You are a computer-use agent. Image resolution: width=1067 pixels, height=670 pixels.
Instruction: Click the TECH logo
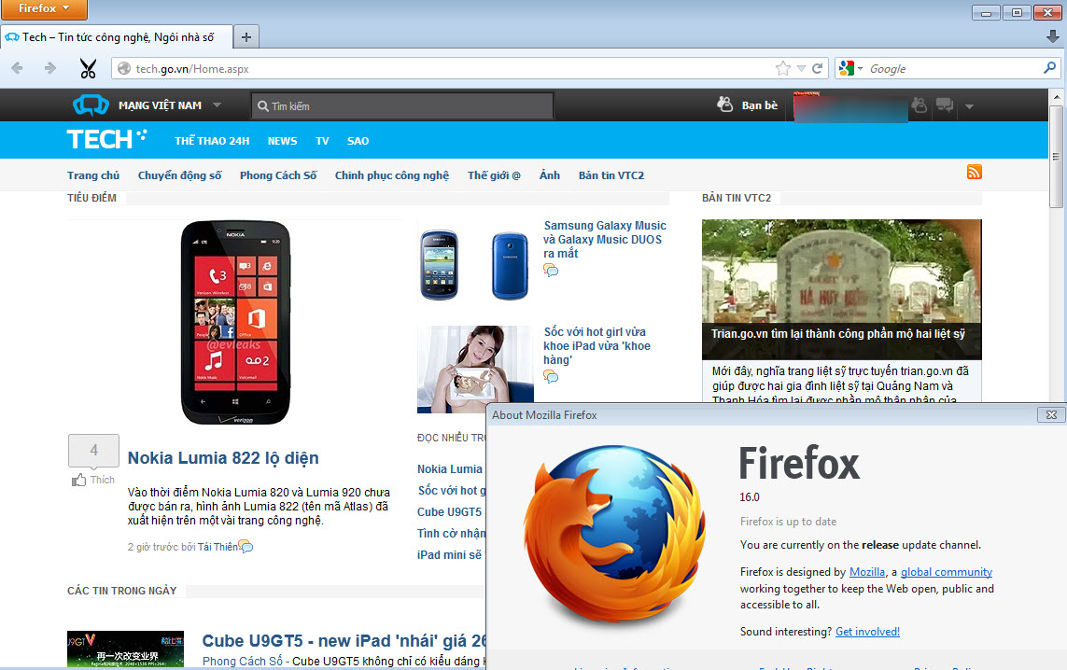(106, 139)
